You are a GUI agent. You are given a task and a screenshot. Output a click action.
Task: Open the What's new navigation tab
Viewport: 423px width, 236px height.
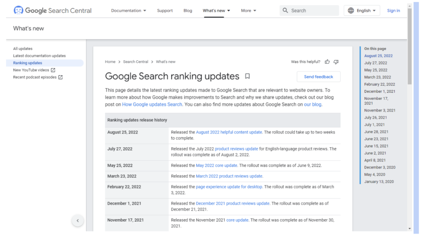tap(216, 10)
